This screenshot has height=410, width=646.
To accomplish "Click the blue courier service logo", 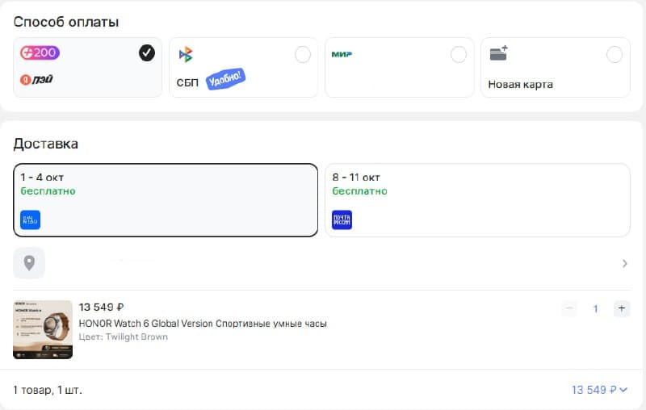I will click(31, 220).
